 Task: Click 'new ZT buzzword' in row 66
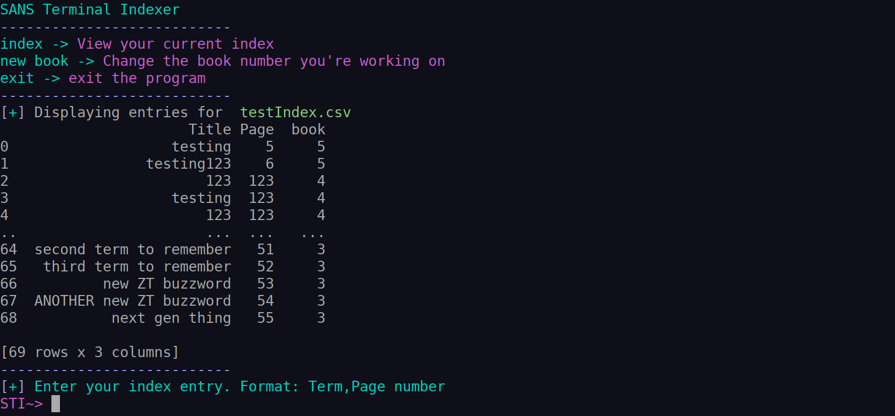[167, 284]
